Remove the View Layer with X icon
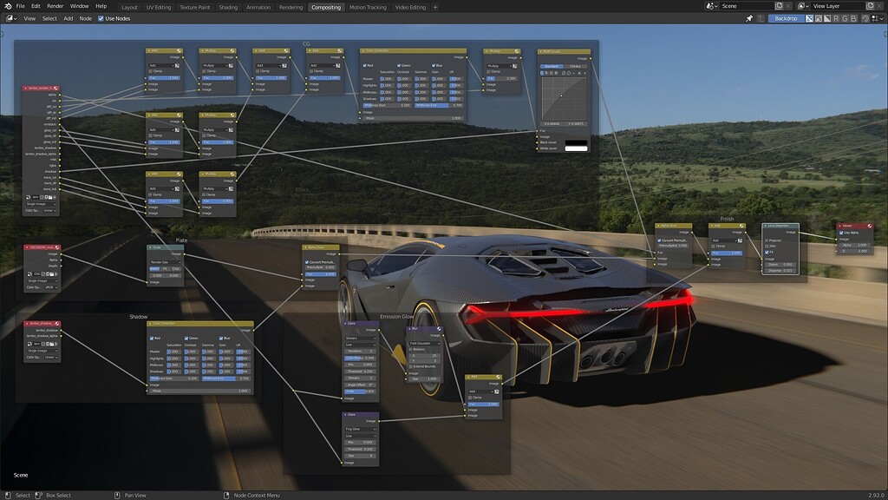The height and width of the screenshot is (500, 888). [879, 6]
